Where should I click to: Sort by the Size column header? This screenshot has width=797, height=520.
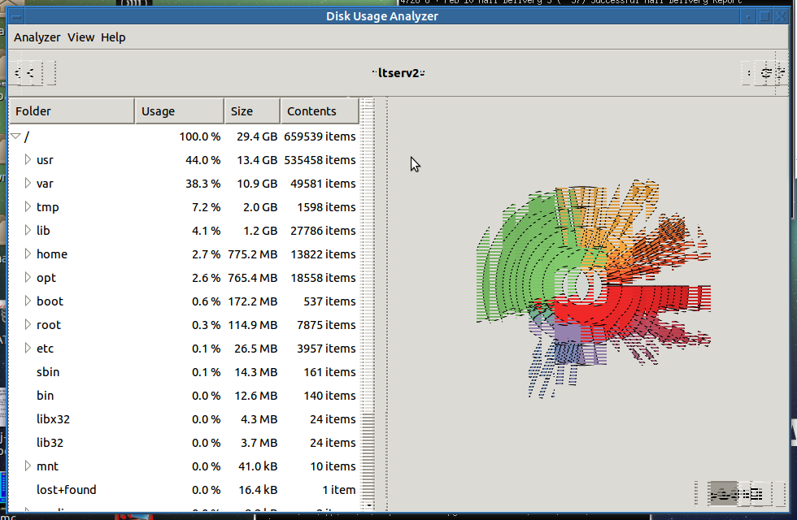251,111
